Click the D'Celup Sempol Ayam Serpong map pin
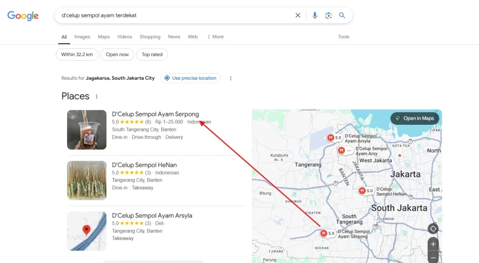 pos(323,233)
